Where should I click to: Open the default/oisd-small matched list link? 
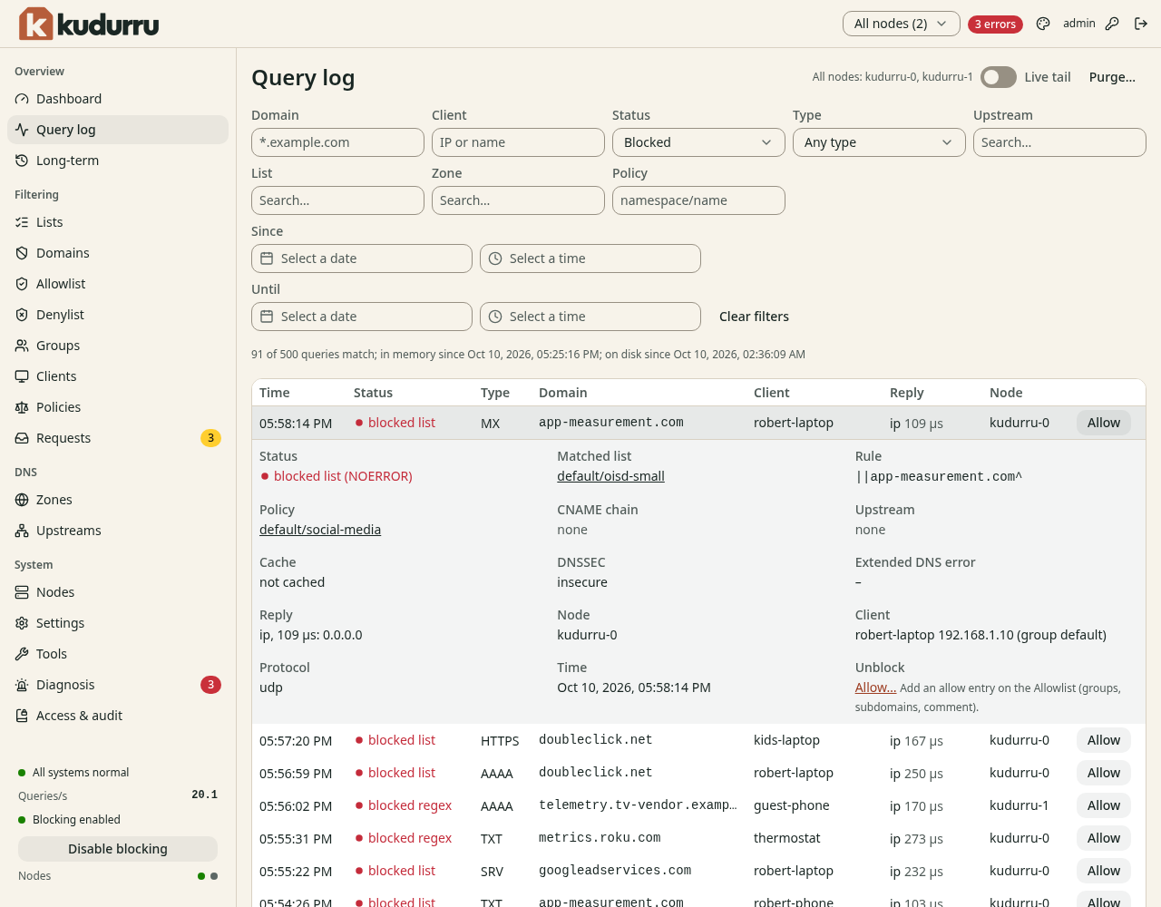click(610, 476)
